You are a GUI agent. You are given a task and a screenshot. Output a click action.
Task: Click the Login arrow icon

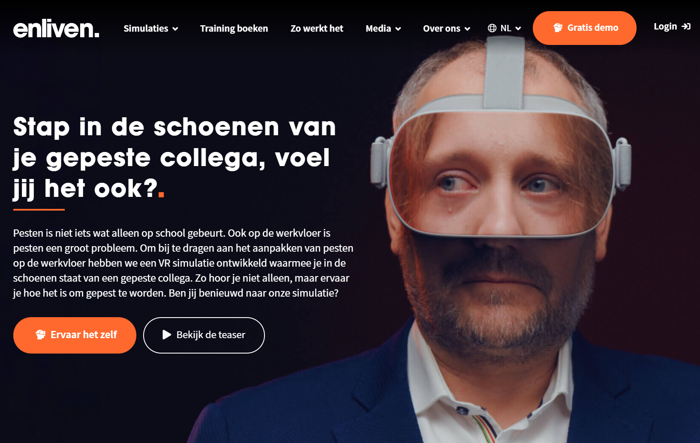click(686, 27)
